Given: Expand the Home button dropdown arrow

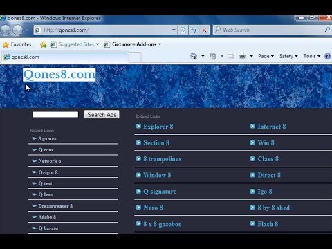Looking at the screenshot, I should pos(203,56).
